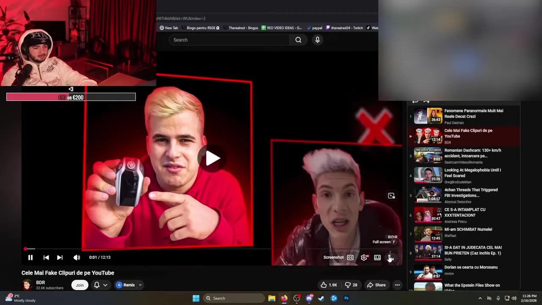The width and height of the screenshot is (542, 305).
Task: Open miniplayer icon on video
Action: click(x=391, y=196)
